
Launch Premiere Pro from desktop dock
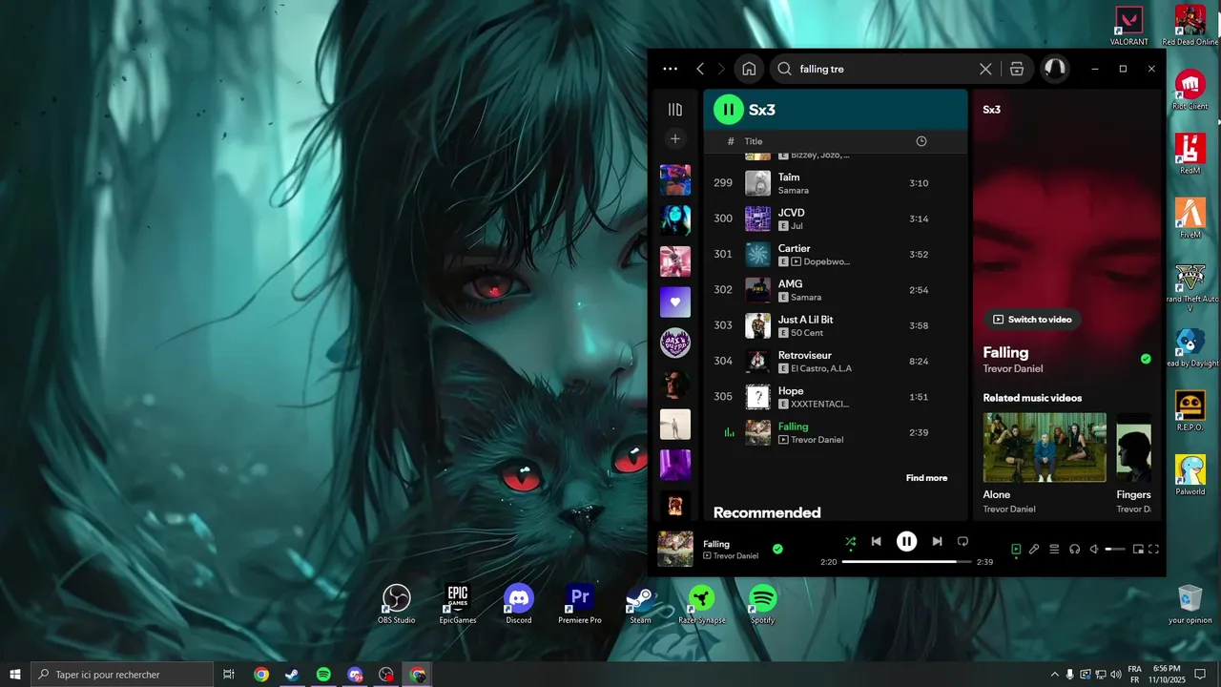pos(580,604)
